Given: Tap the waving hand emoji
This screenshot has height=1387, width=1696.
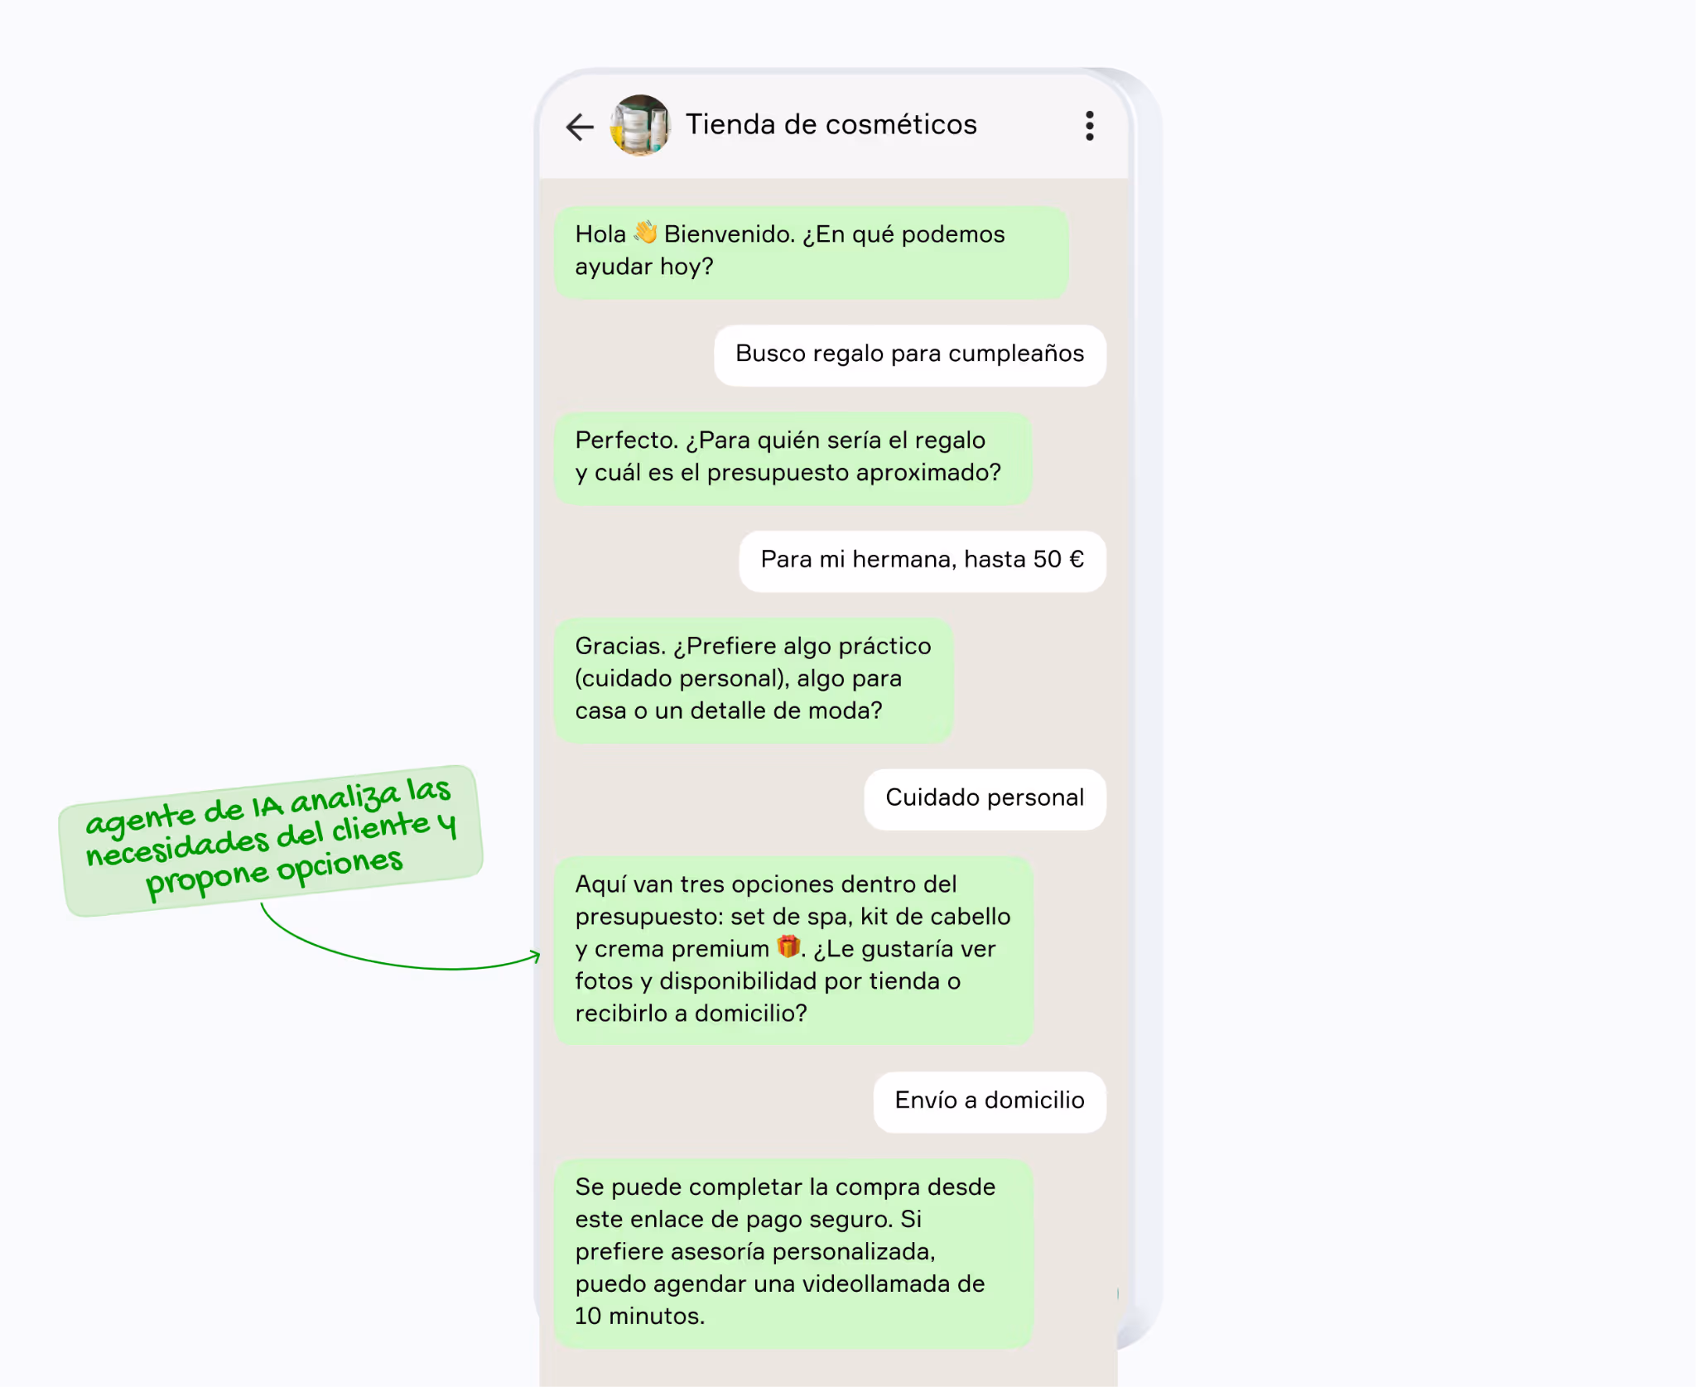Looking at the screenshot, I should (645, 233).
